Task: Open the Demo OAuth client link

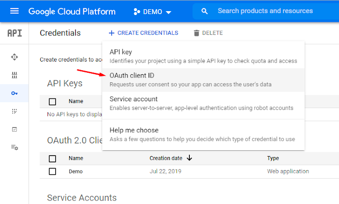Action: (x=76, y=172)
